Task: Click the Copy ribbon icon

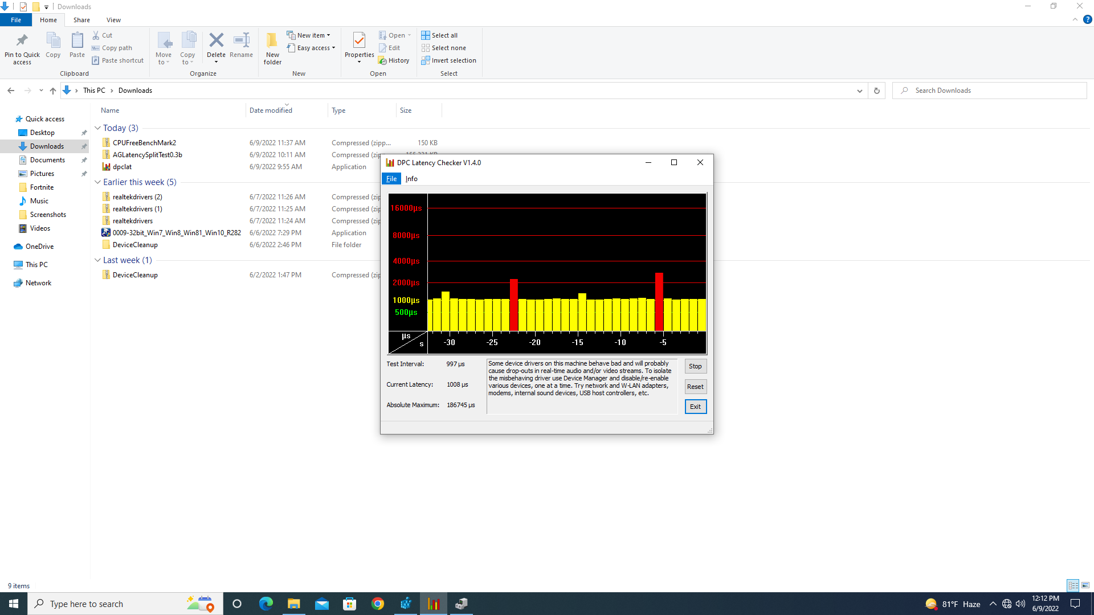Action: pos(53,40)
